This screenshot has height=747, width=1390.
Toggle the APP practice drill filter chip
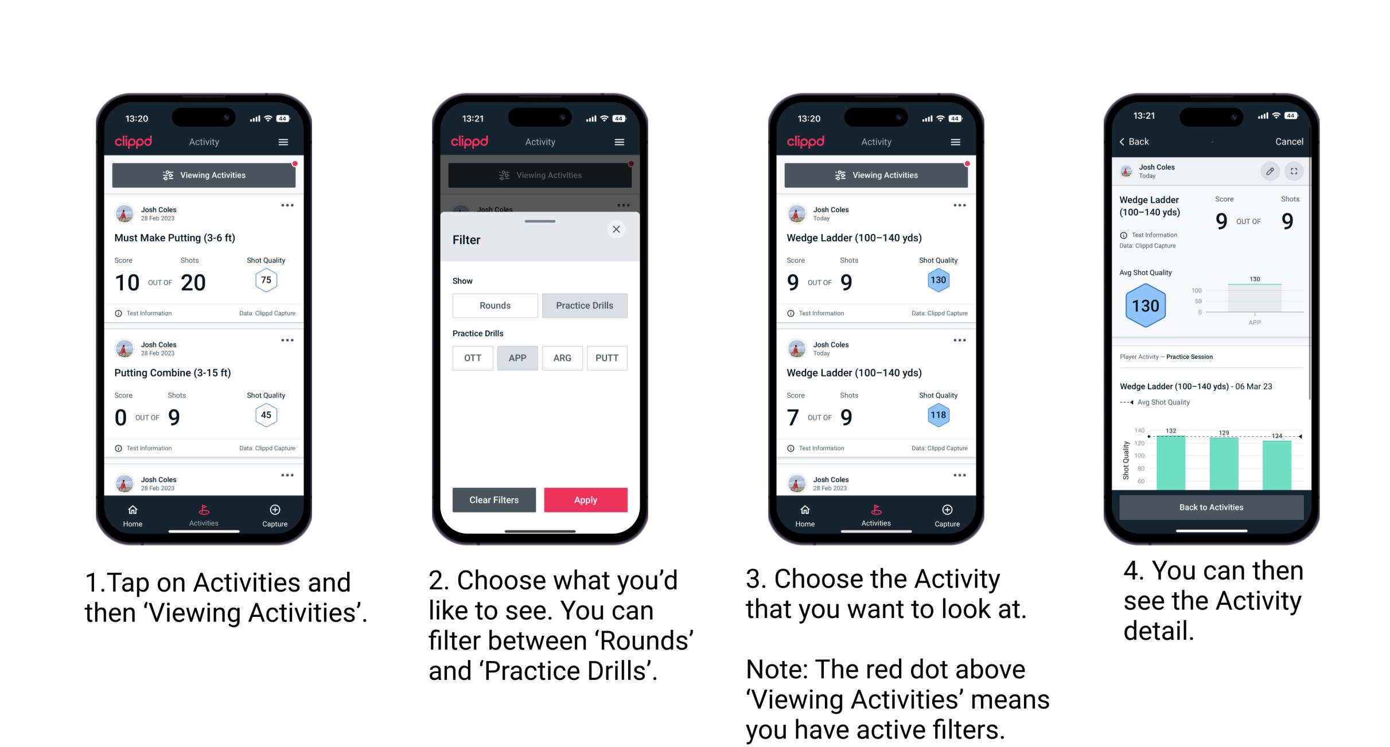point(517,357)
